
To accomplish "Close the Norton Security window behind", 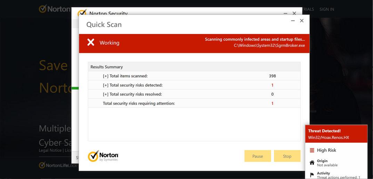I will (x=294, y=13).
